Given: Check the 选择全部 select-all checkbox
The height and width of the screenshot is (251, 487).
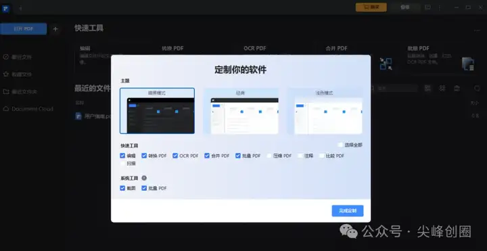Looking at the screenshot, I should [340, 145].
